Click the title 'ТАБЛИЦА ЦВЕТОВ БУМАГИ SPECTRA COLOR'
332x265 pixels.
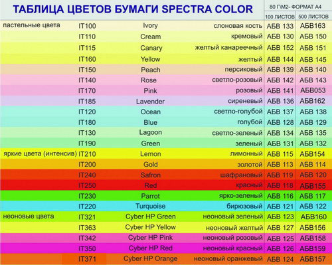click(133, 9)
